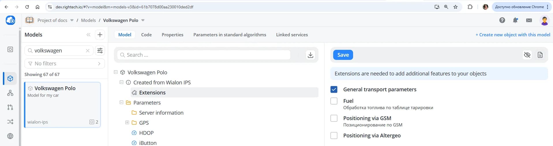
Task: Open the help question mark icon
Action: point(502,20)
